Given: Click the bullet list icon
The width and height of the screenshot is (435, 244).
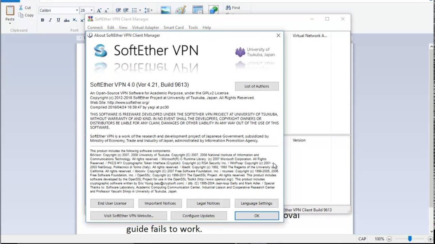Looking at the screenshot, I should (x=135, y=11).
